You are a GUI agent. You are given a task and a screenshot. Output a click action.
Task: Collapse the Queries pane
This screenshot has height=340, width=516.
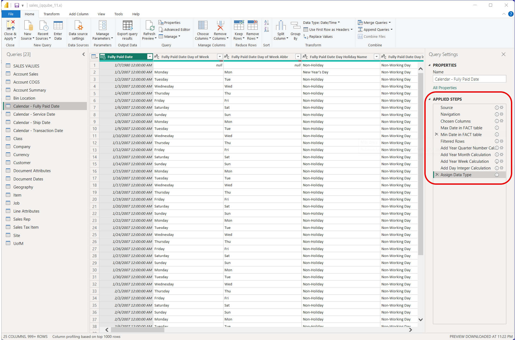[x=84, y=54]
